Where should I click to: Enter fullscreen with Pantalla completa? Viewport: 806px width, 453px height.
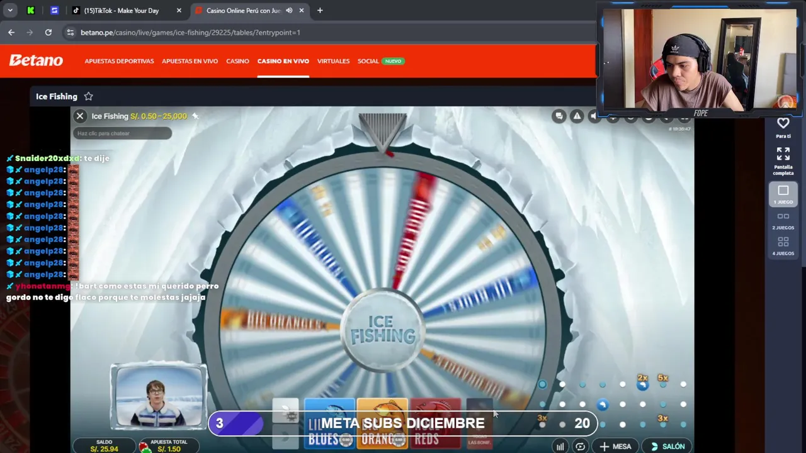pyautogui.click(x=783, y=160)
